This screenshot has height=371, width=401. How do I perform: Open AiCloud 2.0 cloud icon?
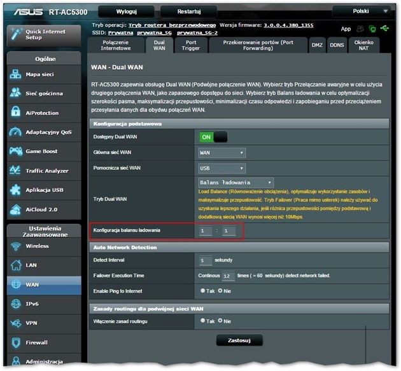(x=15, y=209)
